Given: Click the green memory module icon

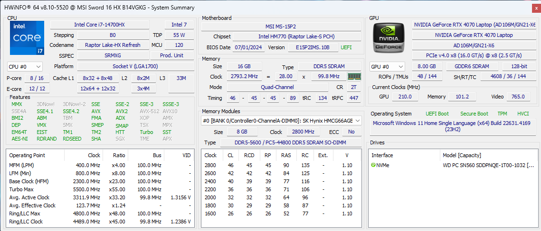Looking at the screenshot, I should tap(354, 77).
